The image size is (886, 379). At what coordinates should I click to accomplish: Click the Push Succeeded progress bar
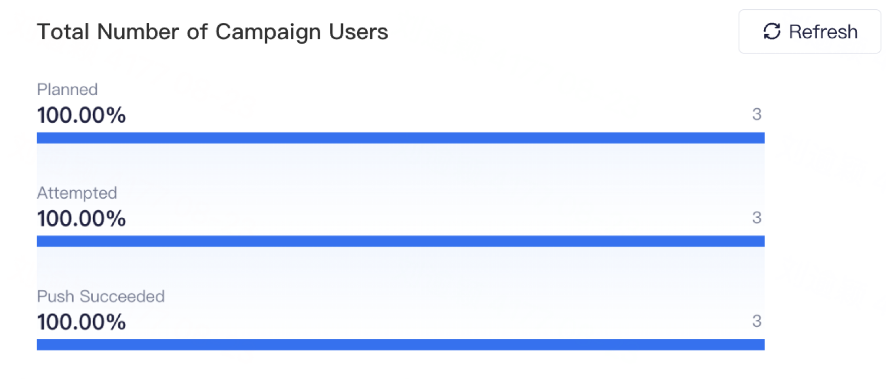point(400,345)
